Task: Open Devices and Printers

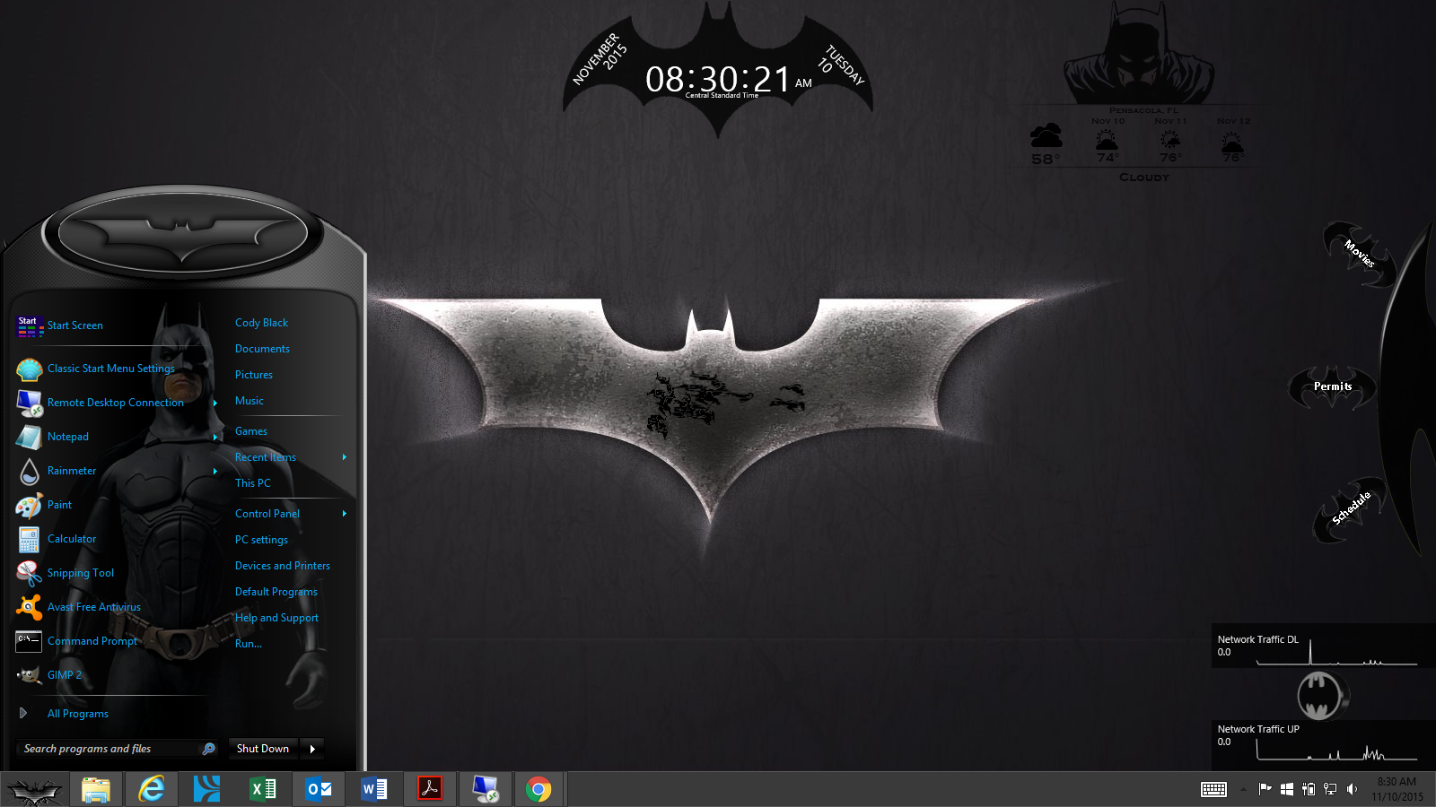Action: click(x=282, y=566)
